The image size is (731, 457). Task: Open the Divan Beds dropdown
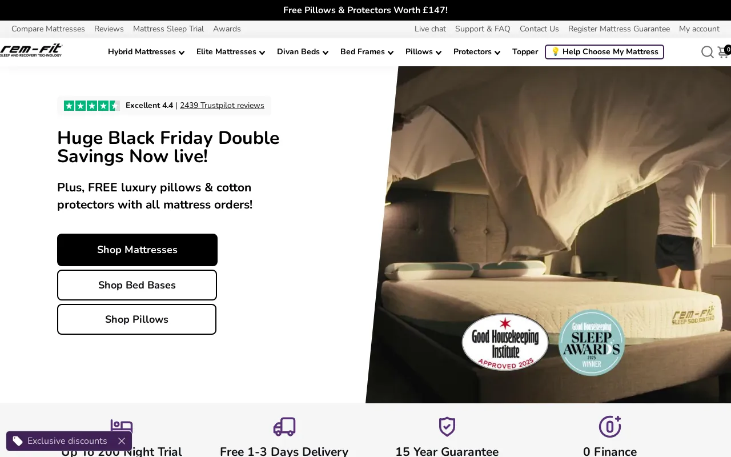pyautogui.click(x=303, y=52)
